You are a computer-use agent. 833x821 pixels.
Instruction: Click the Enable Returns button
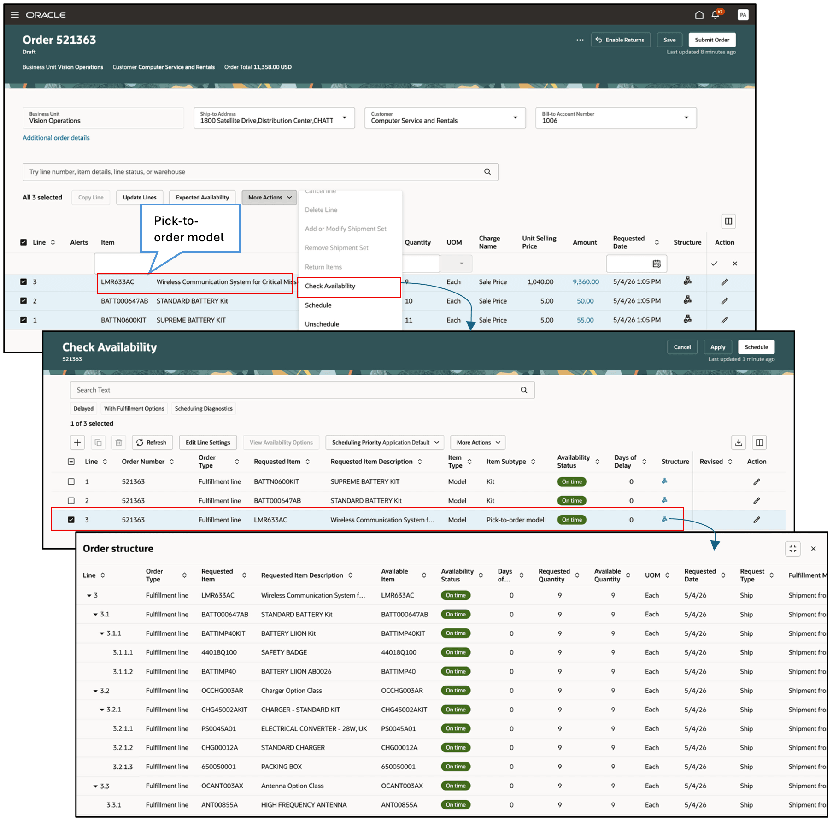[x=621, y=40]
